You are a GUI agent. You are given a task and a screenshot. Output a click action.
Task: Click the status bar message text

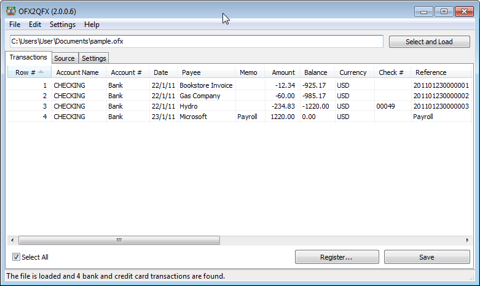click(116, 276)
